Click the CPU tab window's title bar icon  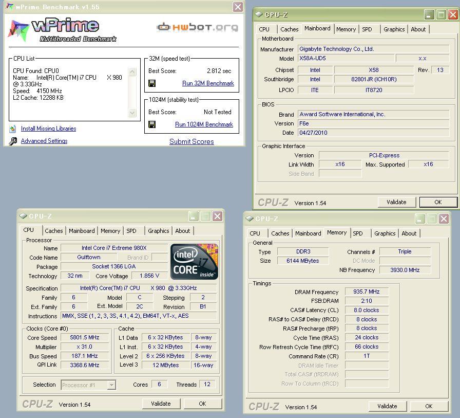[x=23, y=216]
